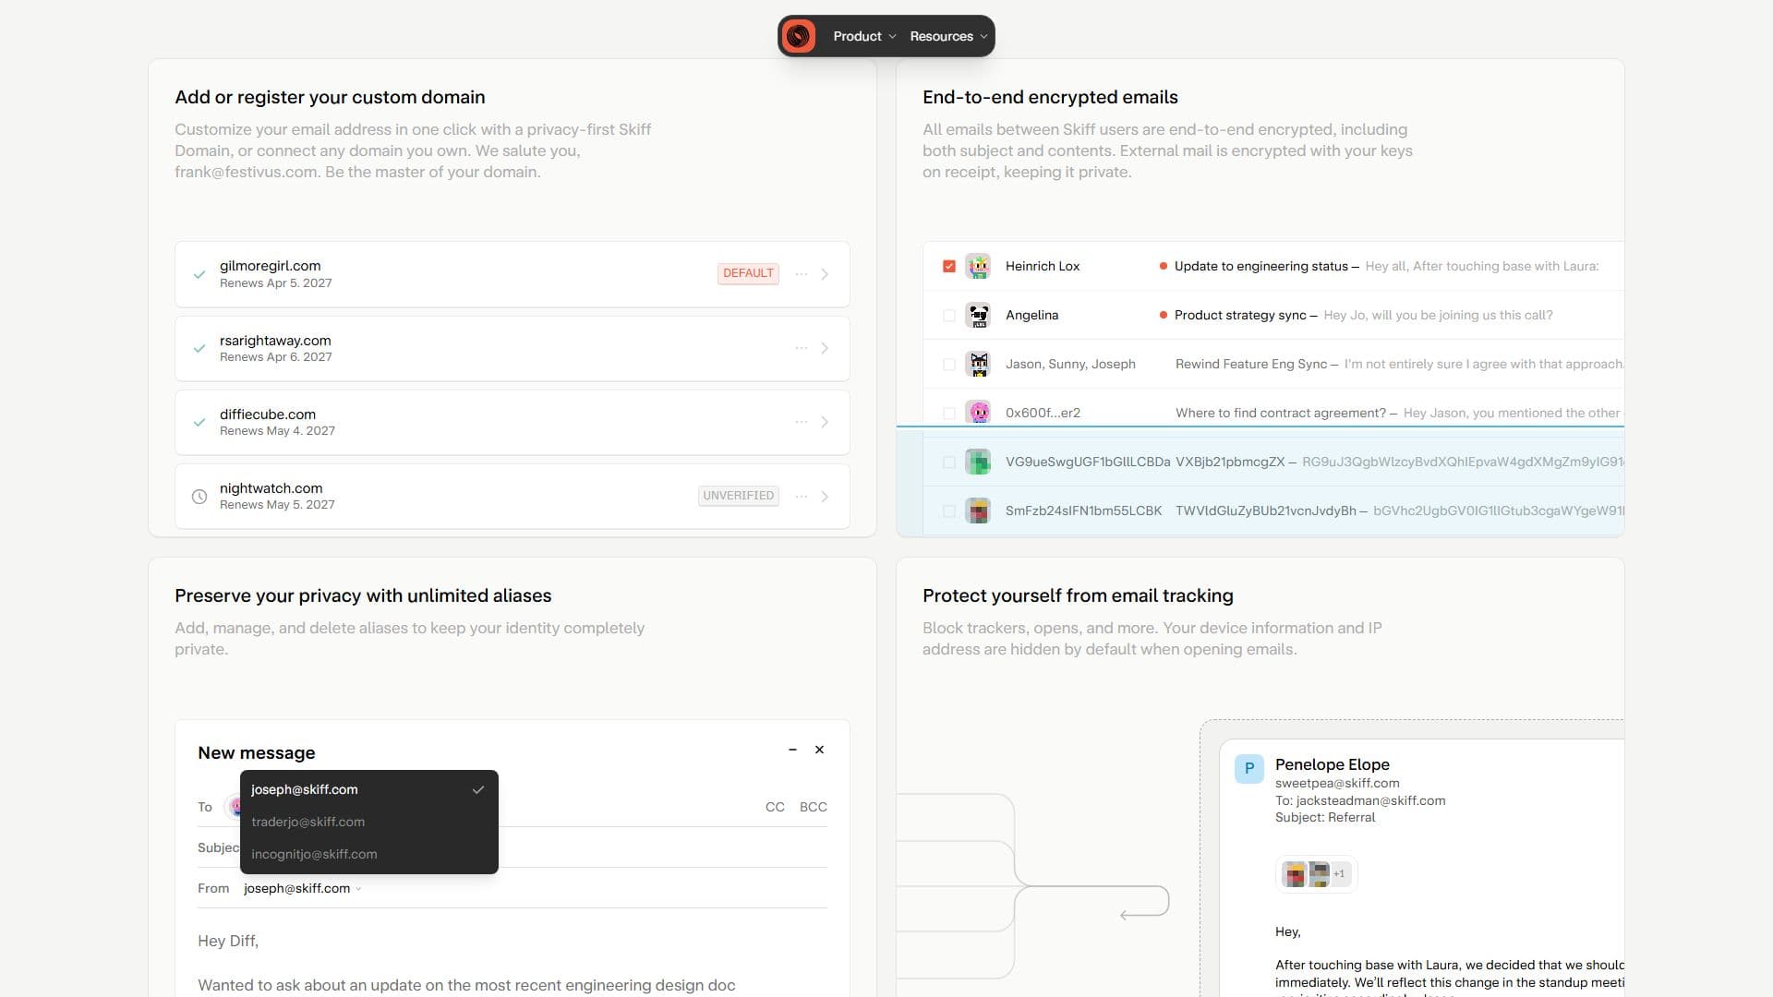Expand gilmoregirl.com domain details chevron
The width and height of the screenshot is (1773, 997).
(x=825, y=274)
